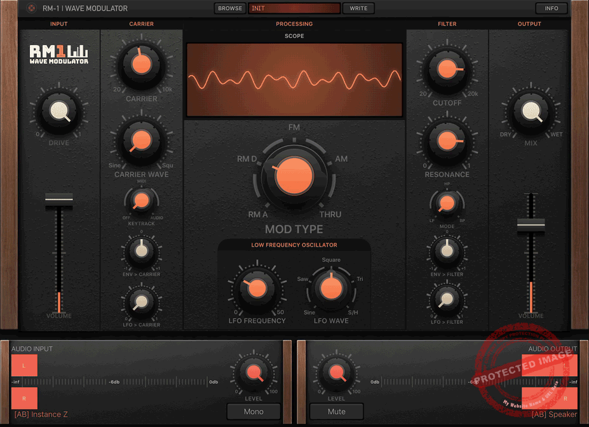Open the BROWSE preset button
The image size is (589, 427).
pyautogui.click(x=230, y=8)
